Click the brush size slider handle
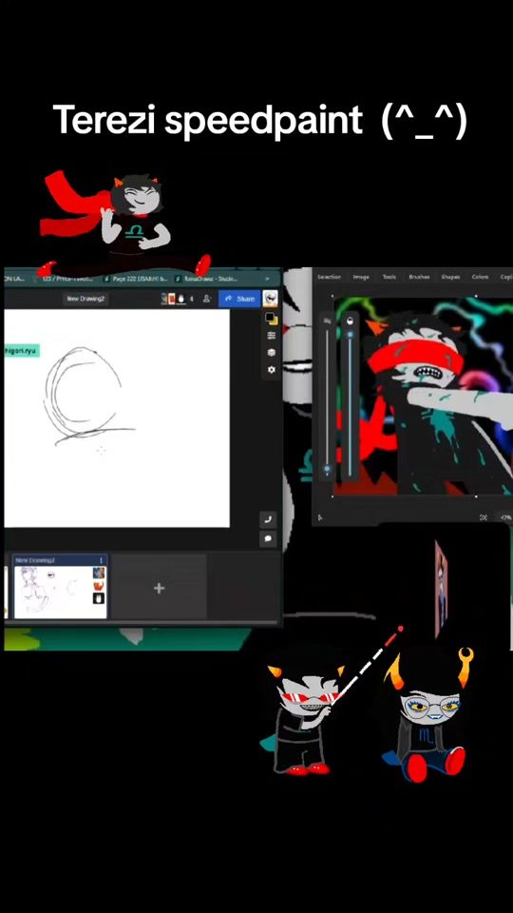 pyautogui.click(x=327, y=468)
